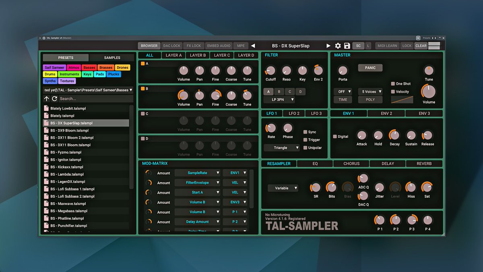Image resolution: width=483 pixels, height=272 pixels.
Task: Click the PANIC button
Action: 370,68
